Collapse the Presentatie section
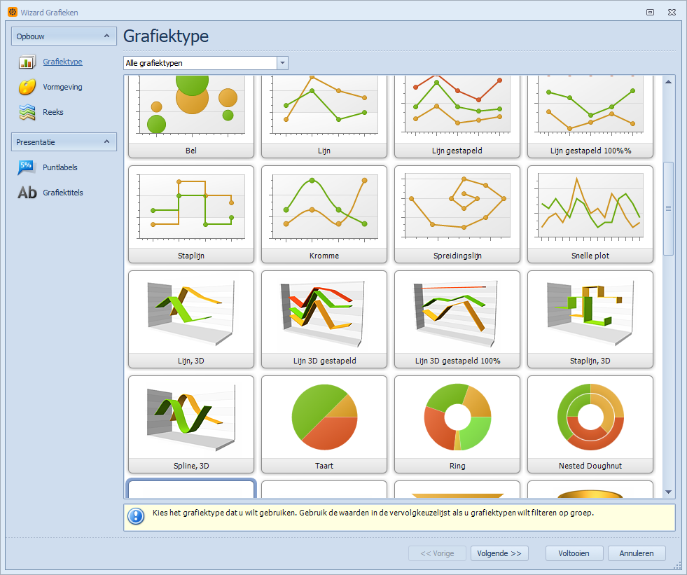This screenshot has width=687, height=575. pyautogui.click(x=106, y=142)
